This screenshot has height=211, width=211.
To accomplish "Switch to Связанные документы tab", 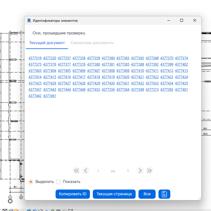I will (92, 43).
